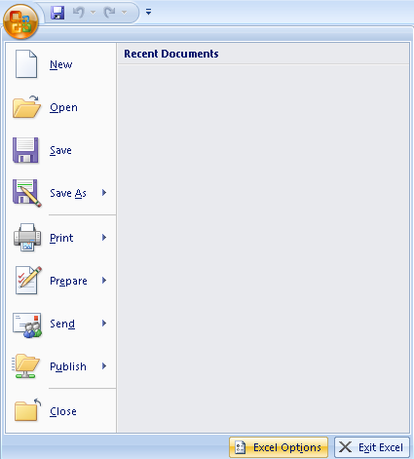Click the printer icon for Print
The height and width of the screenshot is (459, 414).
pyautogui.click(x=27, y=237)
